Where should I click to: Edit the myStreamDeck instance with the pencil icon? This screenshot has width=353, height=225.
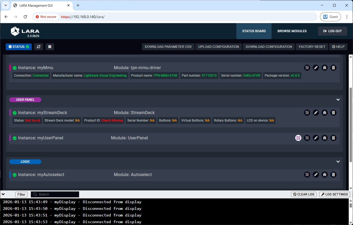(x=316, y=112)
